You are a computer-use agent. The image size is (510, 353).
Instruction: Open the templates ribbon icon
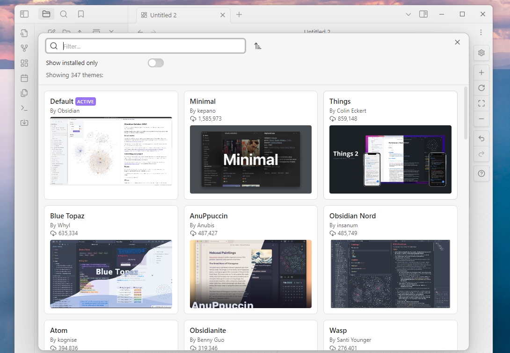point(24,93)
